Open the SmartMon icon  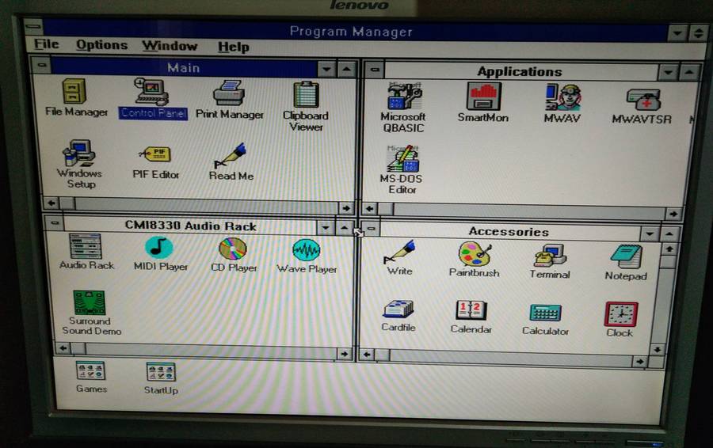click(483, 103)
